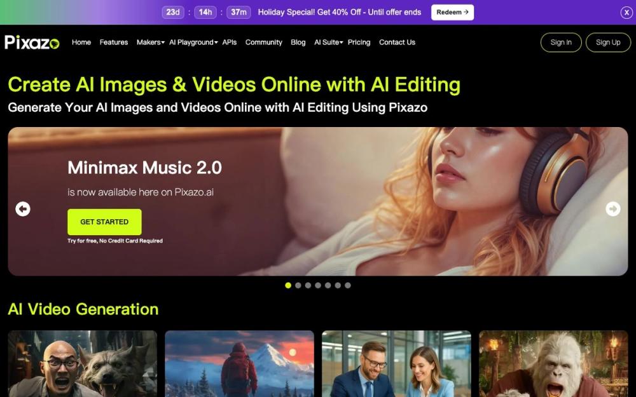Advance to next carousel slide
This screenshot has height=397, width=636.
613,209
